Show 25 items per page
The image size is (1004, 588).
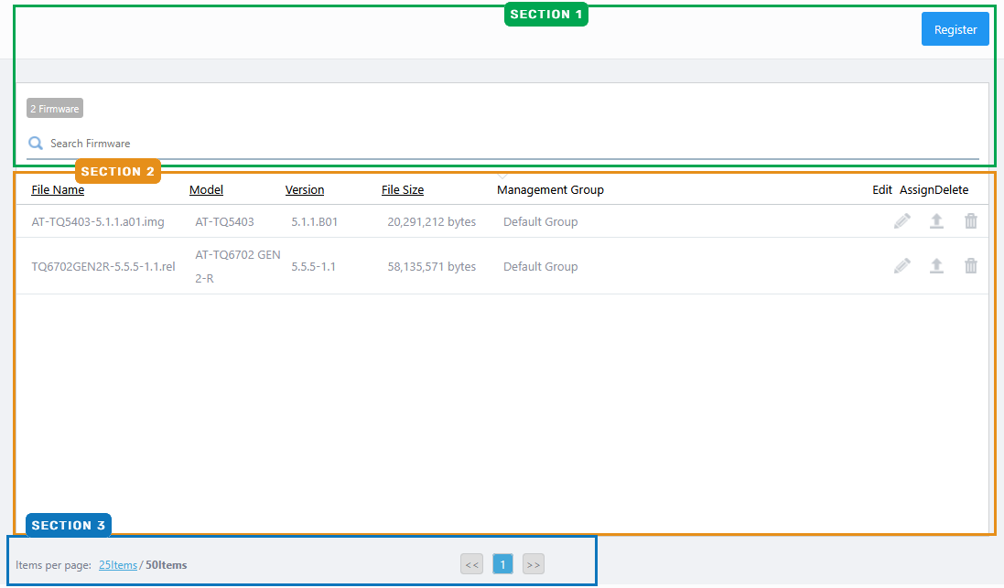117,565
